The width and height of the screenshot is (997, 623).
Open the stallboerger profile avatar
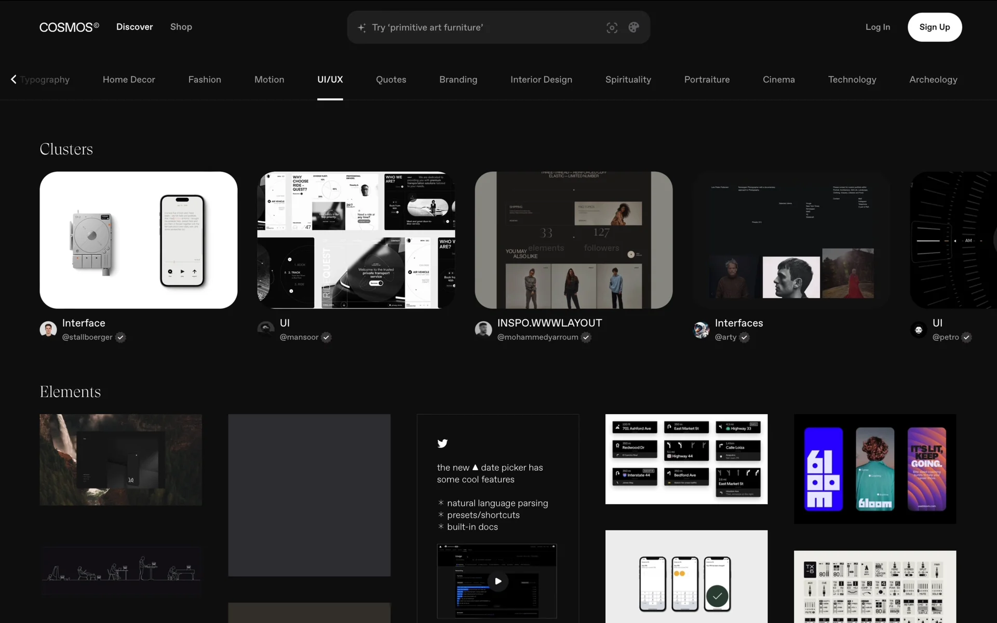click(x=48, y=329)
